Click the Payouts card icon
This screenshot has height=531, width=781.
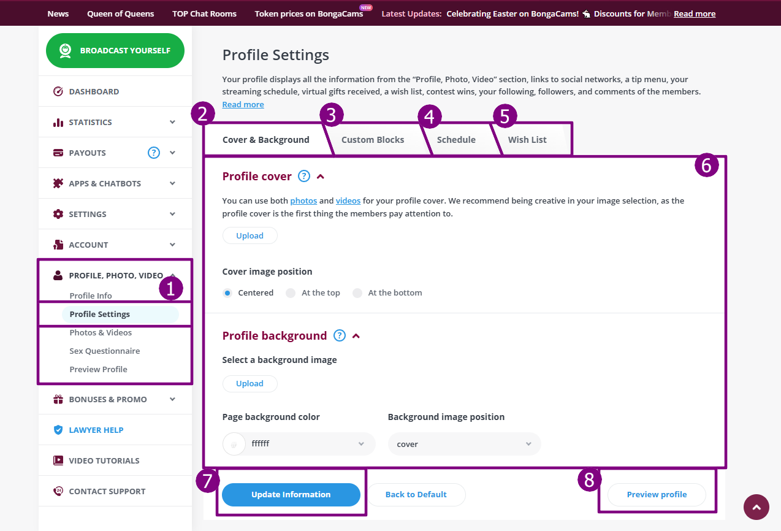(x=58, y=153)
